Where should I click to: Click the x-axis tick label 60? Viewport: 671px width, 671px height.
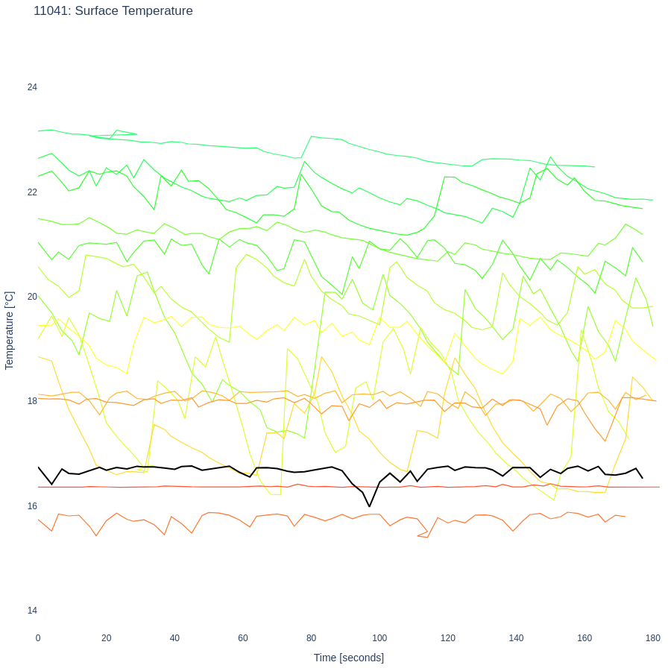[x=243, y=638]
